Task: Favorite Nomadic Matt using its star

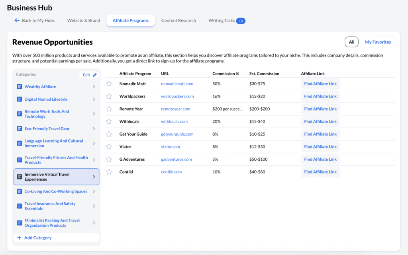Action: 109,84
